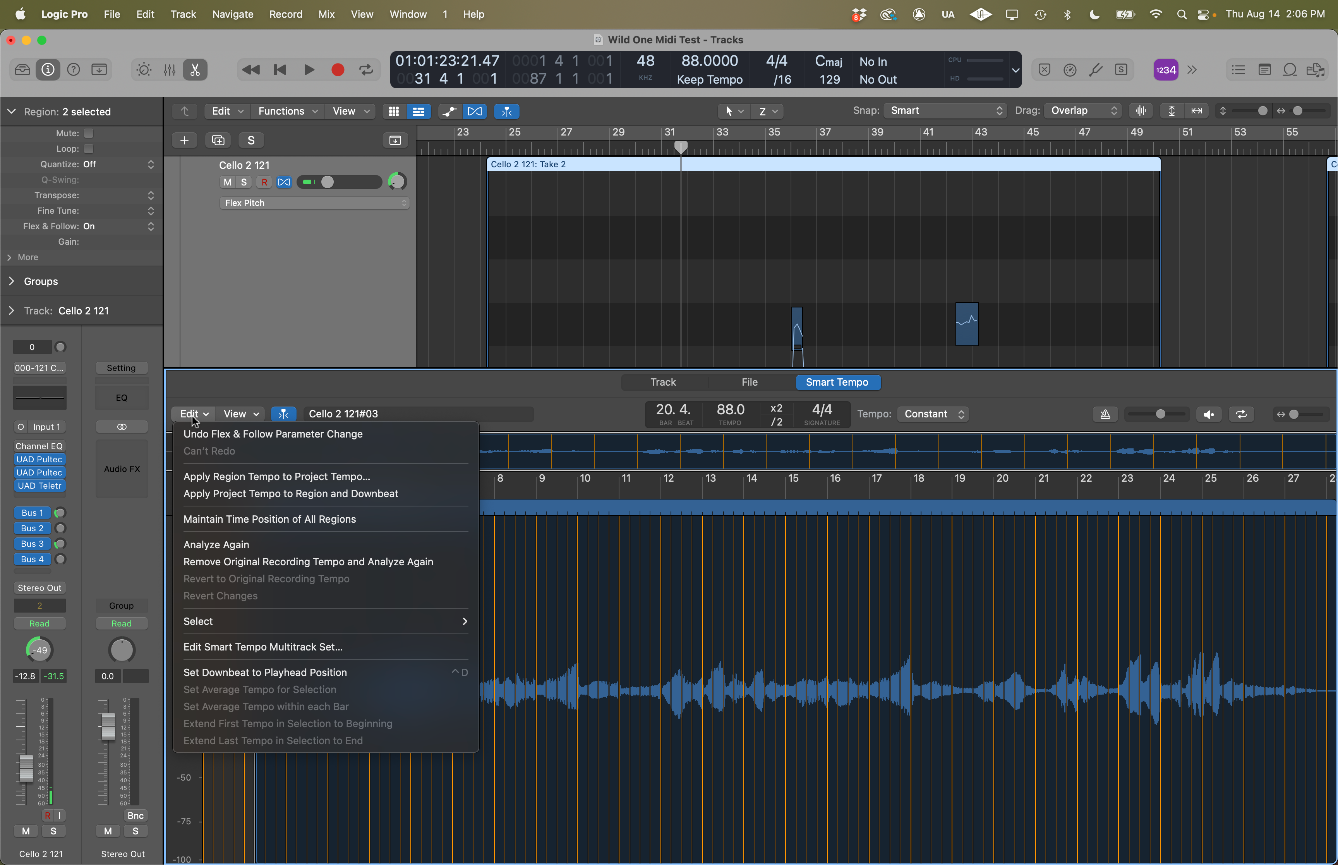Open the Snap Smart dropdown
This screenshot has height=865, width=1338.
click(x=945, y=111)
